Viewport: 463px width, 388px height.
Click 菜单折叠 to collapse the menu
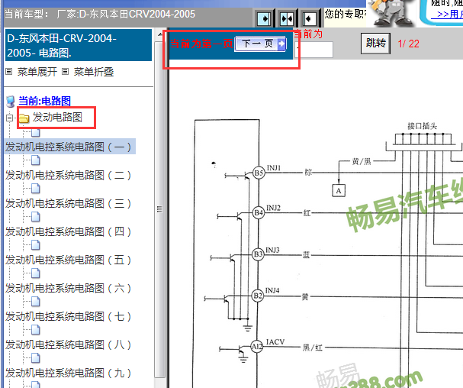point(94,72)
